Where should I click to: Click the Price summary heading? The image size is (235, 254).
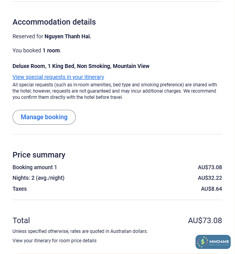point(39,155)
